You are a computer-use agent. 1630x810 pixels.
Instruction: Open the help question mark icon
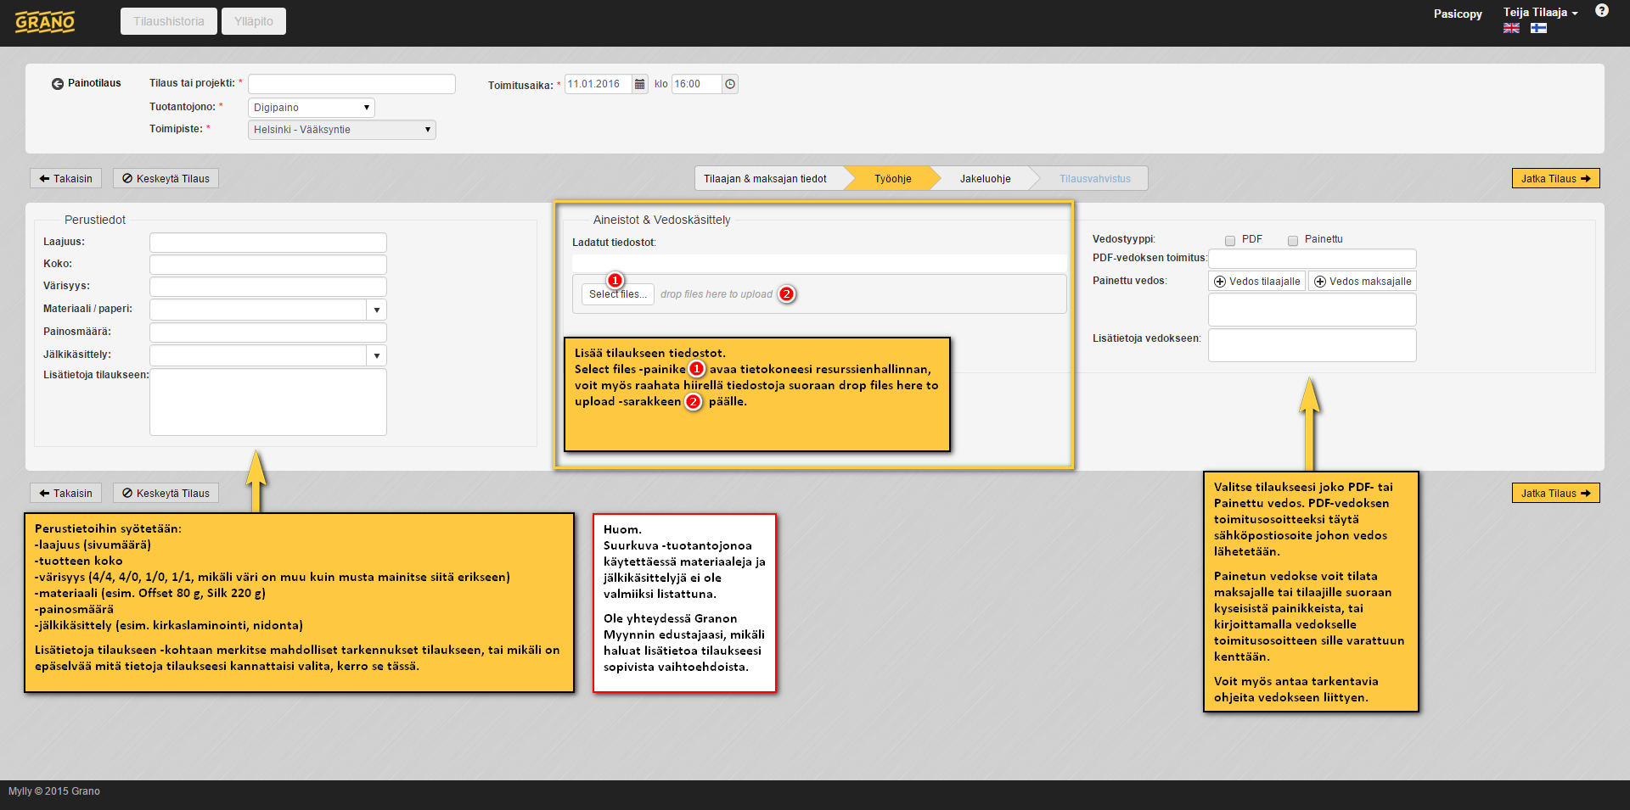1601,11
